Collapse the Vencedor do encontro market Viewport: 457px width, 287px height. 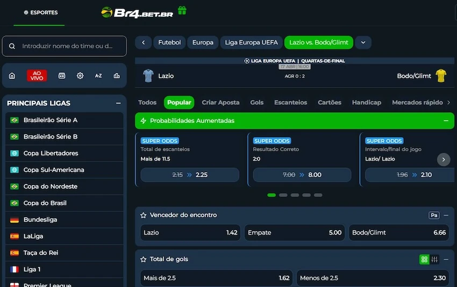[446, 215]
